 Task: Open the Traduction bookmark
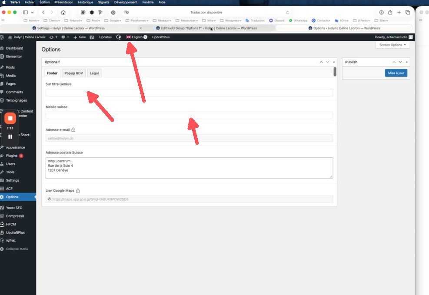point(255,20)
